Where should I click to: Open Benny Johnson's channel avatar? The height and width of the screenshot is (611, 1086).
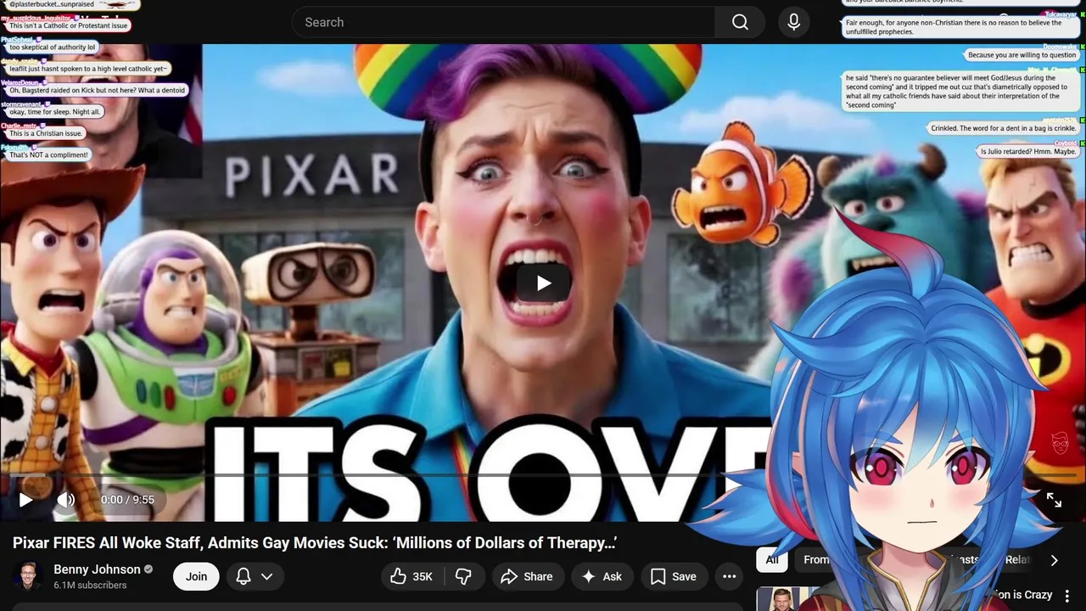28,576
